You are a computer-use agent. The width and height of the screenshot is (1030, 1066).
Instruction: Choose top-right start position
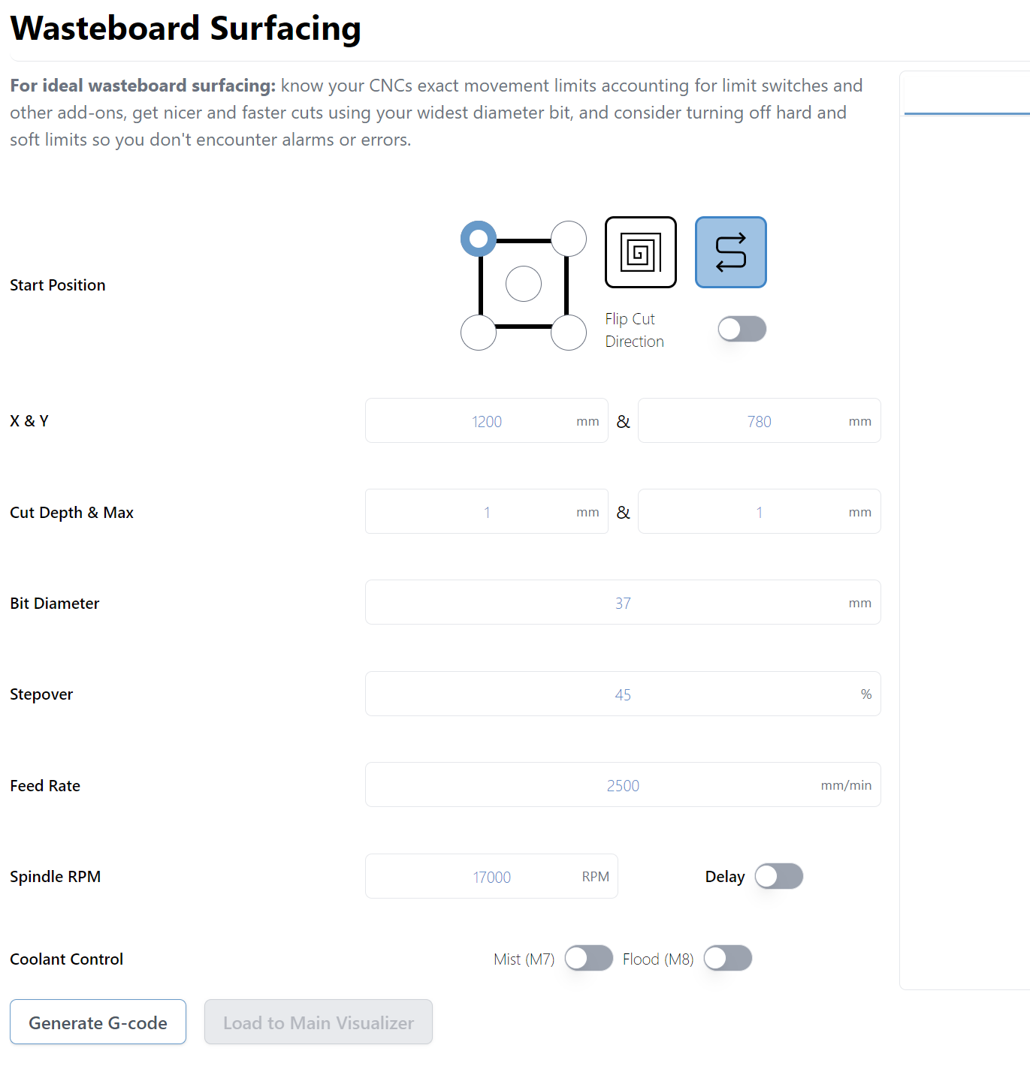coord(569,239)
